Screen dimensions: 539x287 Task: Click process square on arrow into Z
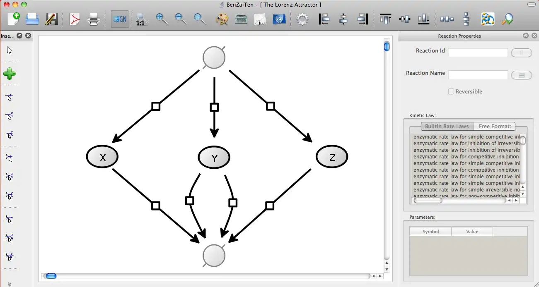click(x=271, y=106)
